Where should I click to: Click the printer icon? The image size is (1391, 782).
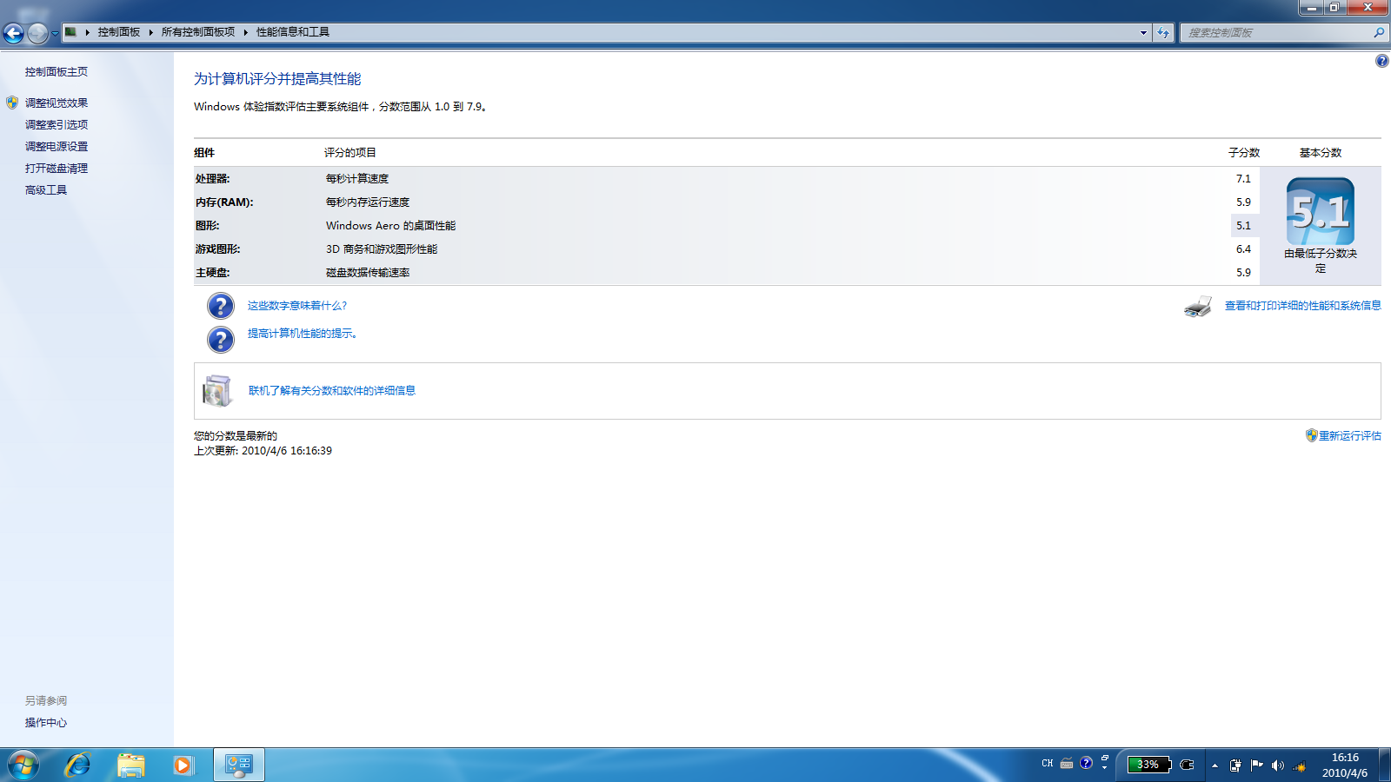point(1198,307)
